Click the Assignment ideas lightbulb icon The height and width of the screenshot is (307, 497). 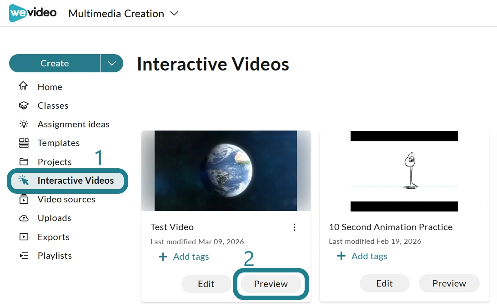[24, 124]
